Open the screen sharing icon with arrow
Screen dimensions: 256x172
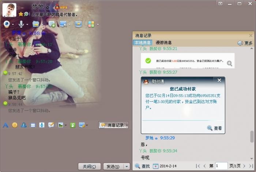[x=78, y=24]
